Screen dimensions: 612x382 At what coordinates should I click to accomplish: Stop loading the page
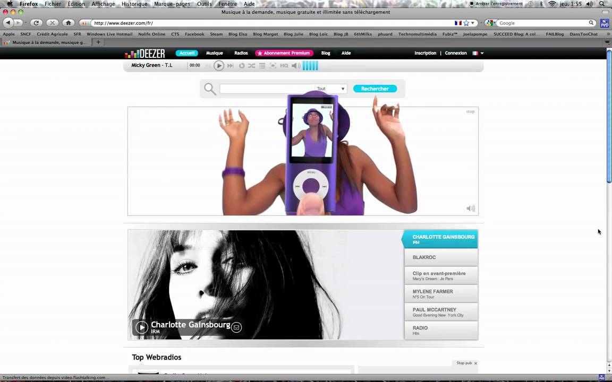pos(52,23)
